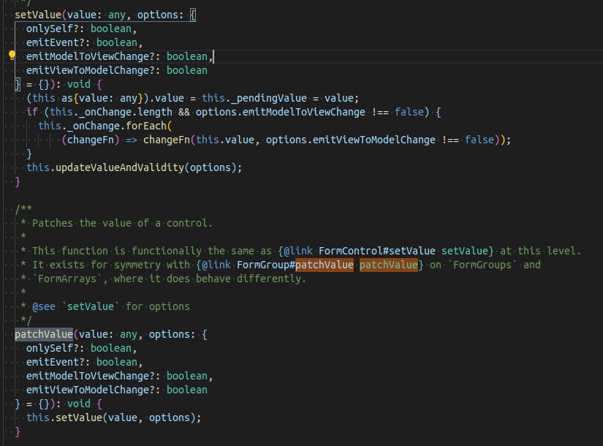Viewport: 603px width, 446px height.
Task: Click highlighted FormGroup#patchValue in the comment
Action: 295,265
